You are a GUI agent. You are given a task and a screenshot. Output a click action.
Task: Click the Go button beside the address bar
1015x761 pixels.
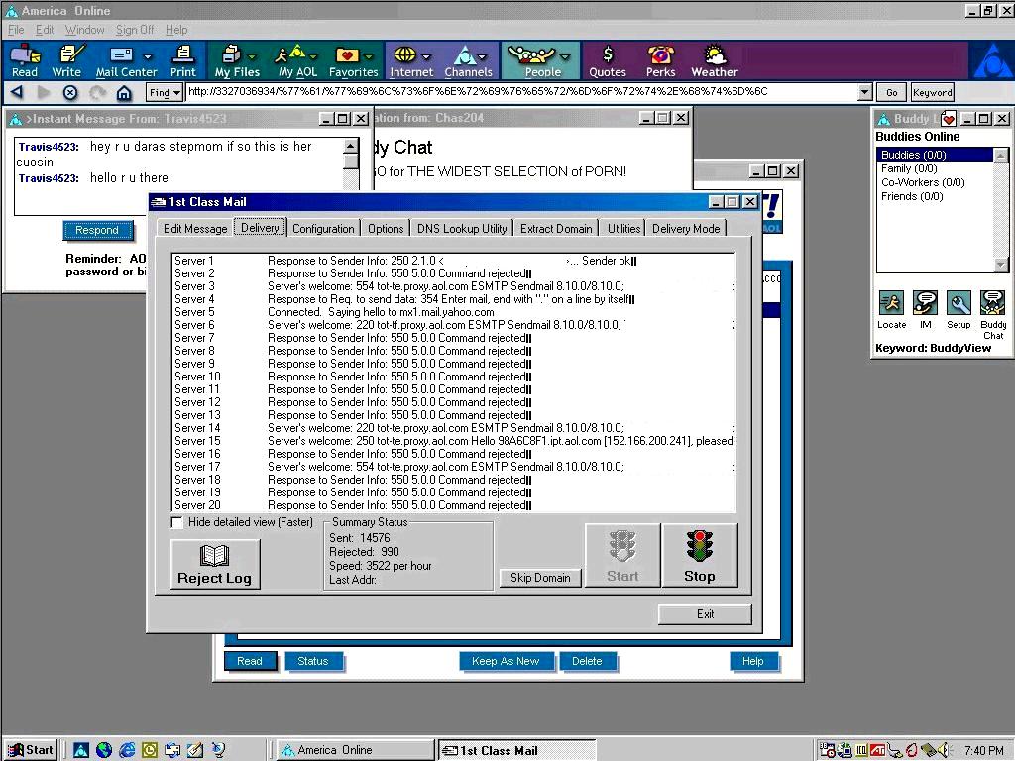coord(891,92)
